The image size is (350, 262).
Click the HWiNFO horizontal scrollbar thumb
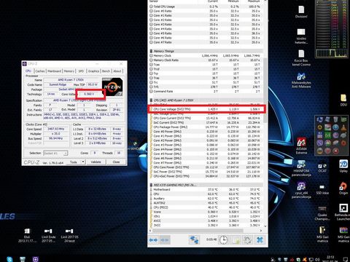[x=198, y=231]
